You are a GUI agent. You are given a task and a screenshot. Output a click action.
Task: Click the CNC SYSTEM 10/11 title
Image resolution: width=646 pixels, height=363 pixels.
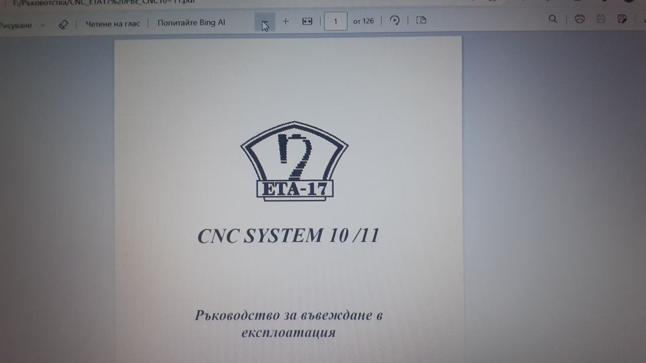289,236
